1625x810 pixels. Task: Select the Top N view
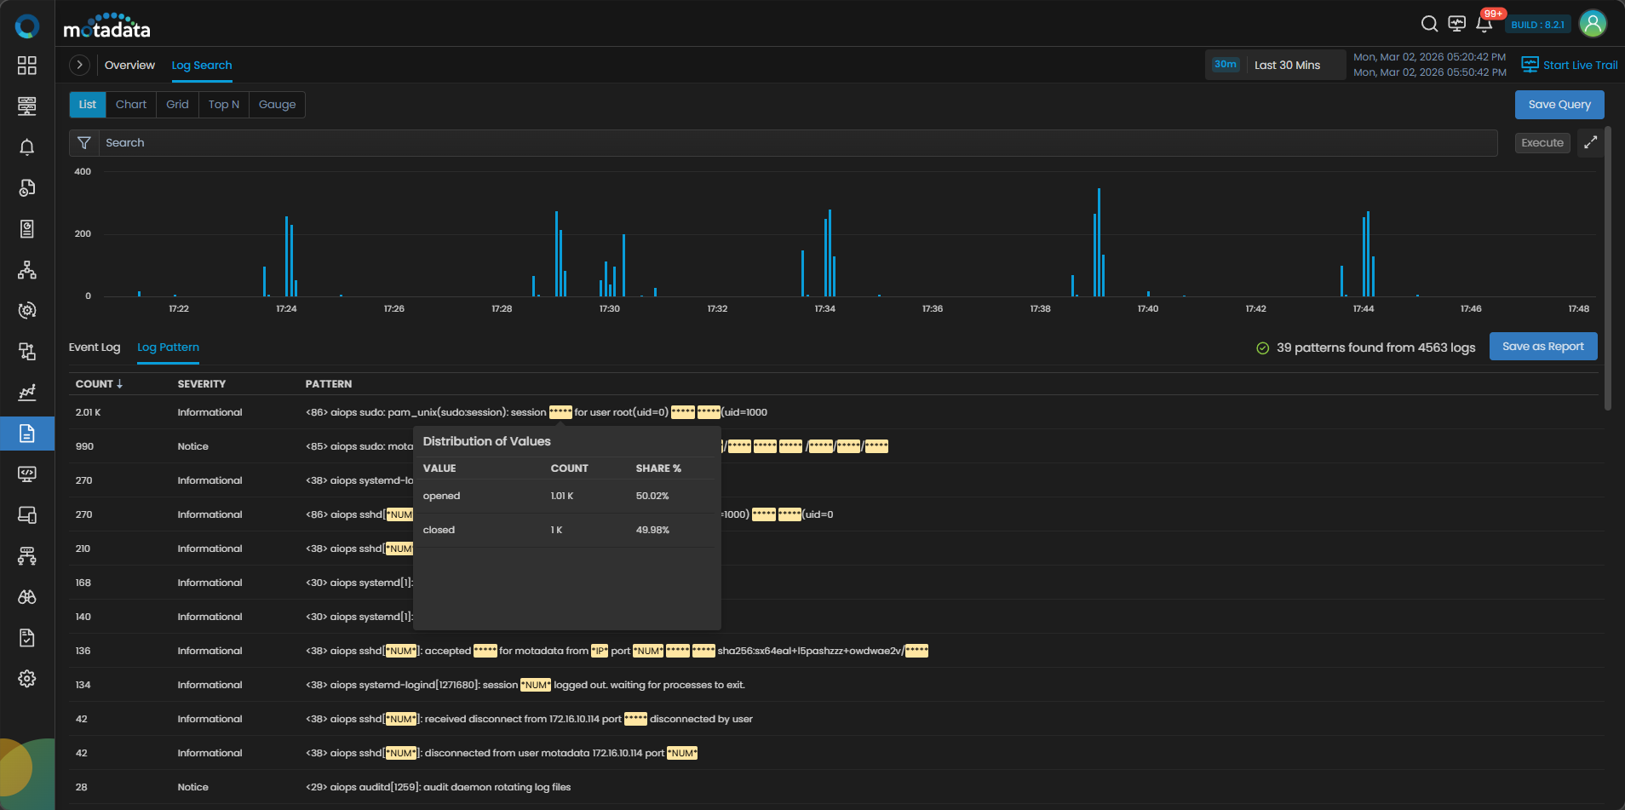[223, 105]
